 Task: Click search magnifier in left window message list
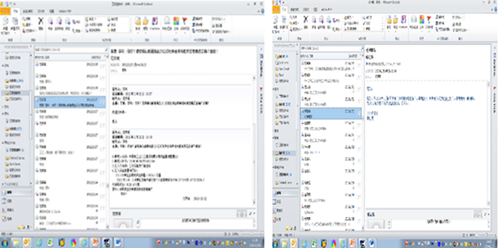[106, 50]
